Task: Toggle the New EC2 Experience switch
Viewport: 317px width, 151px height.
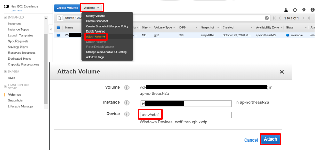Action: tap(6, 6)
